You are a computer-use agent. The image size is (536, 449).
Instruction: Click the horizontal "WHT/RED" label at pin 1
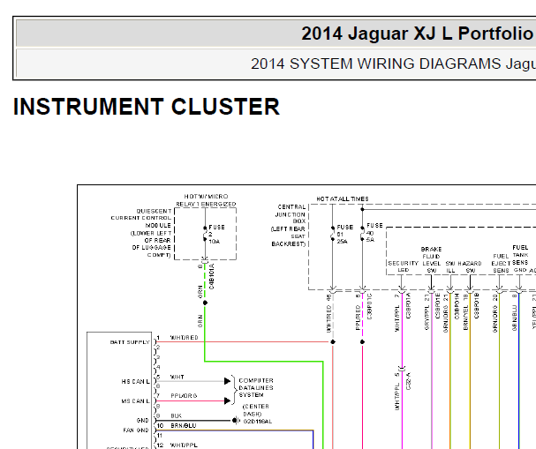point(185,338)
